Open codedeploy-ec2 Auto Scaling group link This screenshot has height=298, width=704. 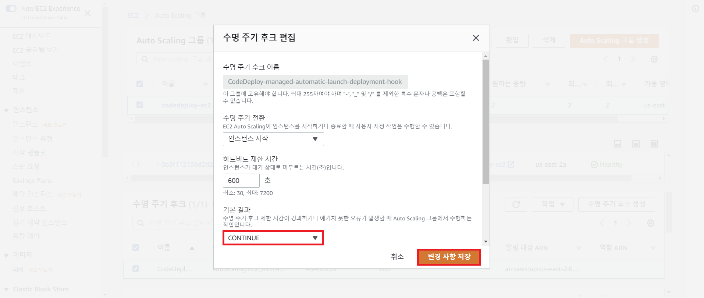pos(187,105)
